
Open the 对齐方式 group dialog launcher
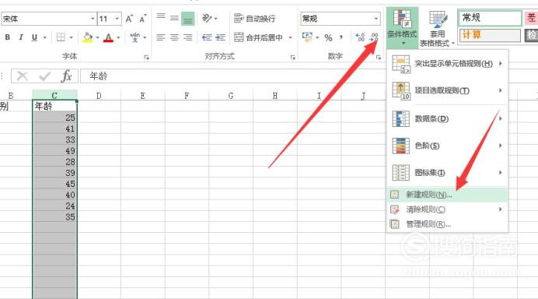(292, 57)
